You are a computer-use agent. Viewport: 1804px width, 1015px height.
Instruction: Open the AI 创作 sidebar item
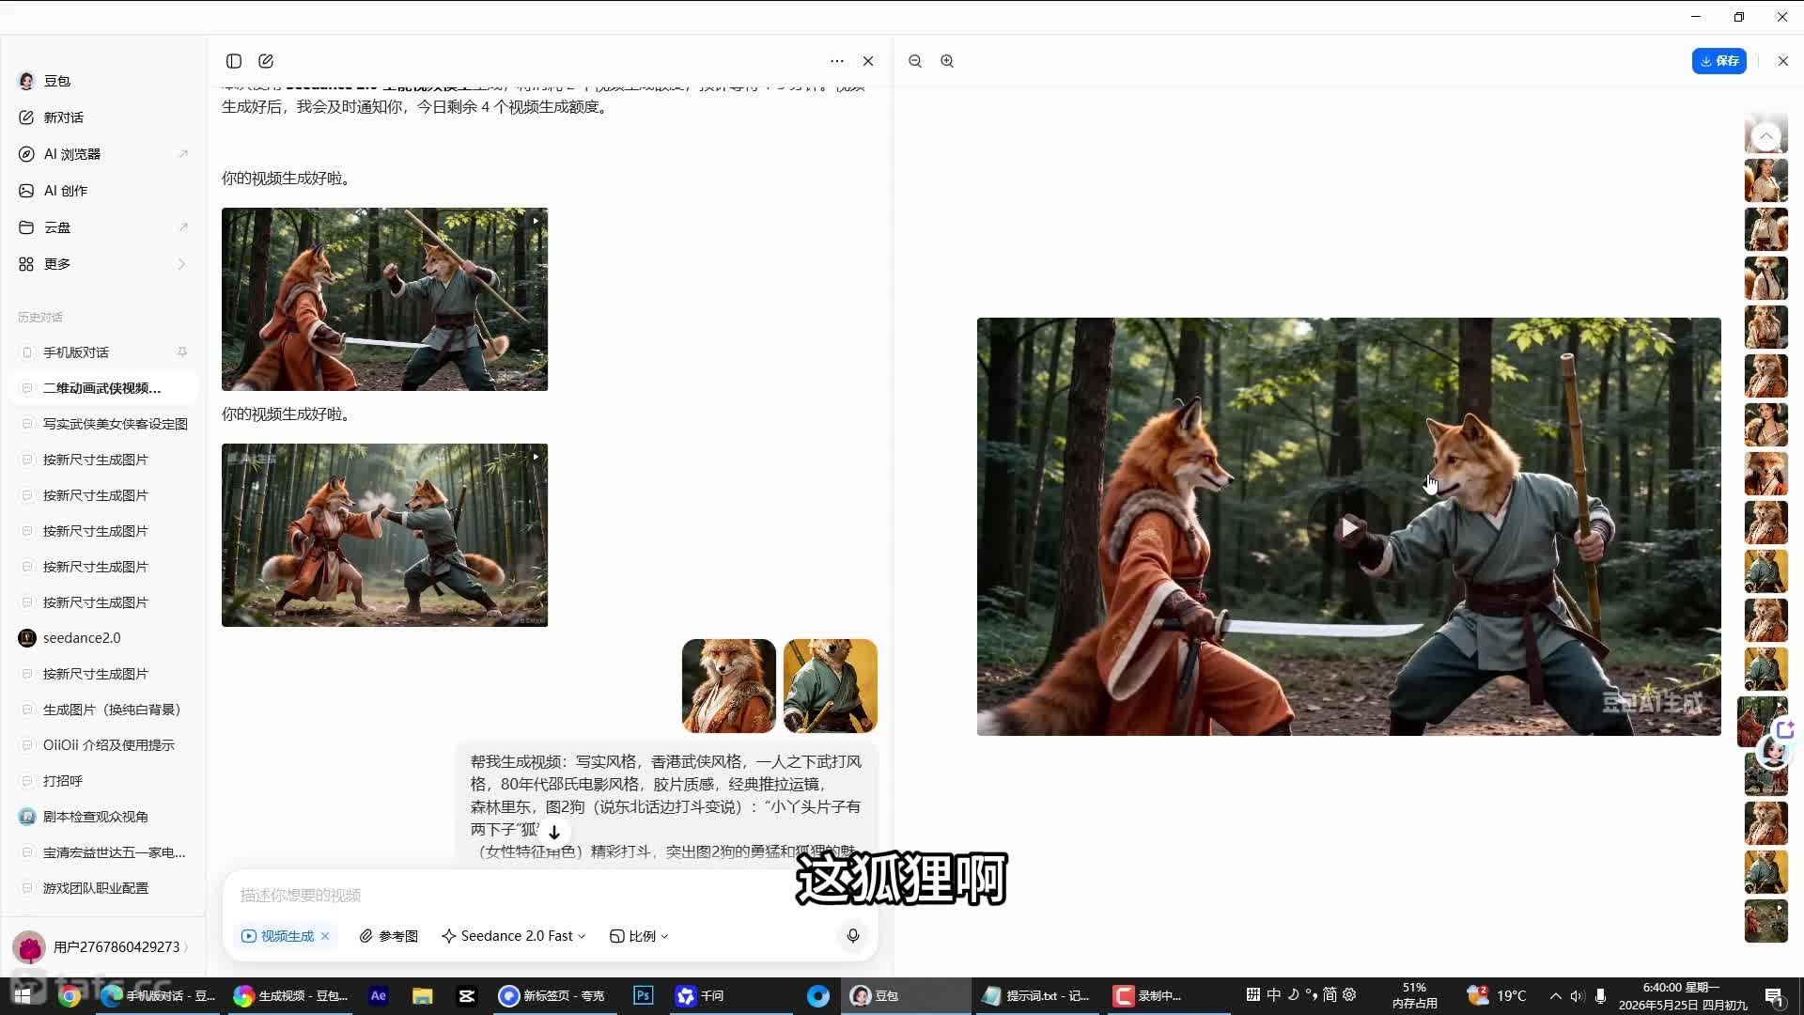pos(103,191)
